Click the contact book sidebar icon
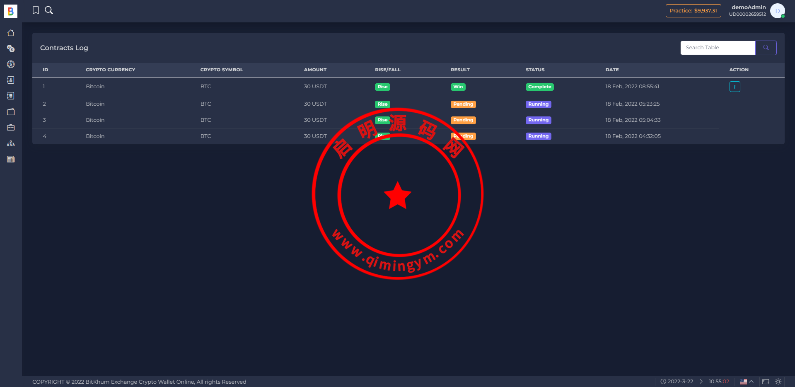The image size is (795, 387). 11,80
